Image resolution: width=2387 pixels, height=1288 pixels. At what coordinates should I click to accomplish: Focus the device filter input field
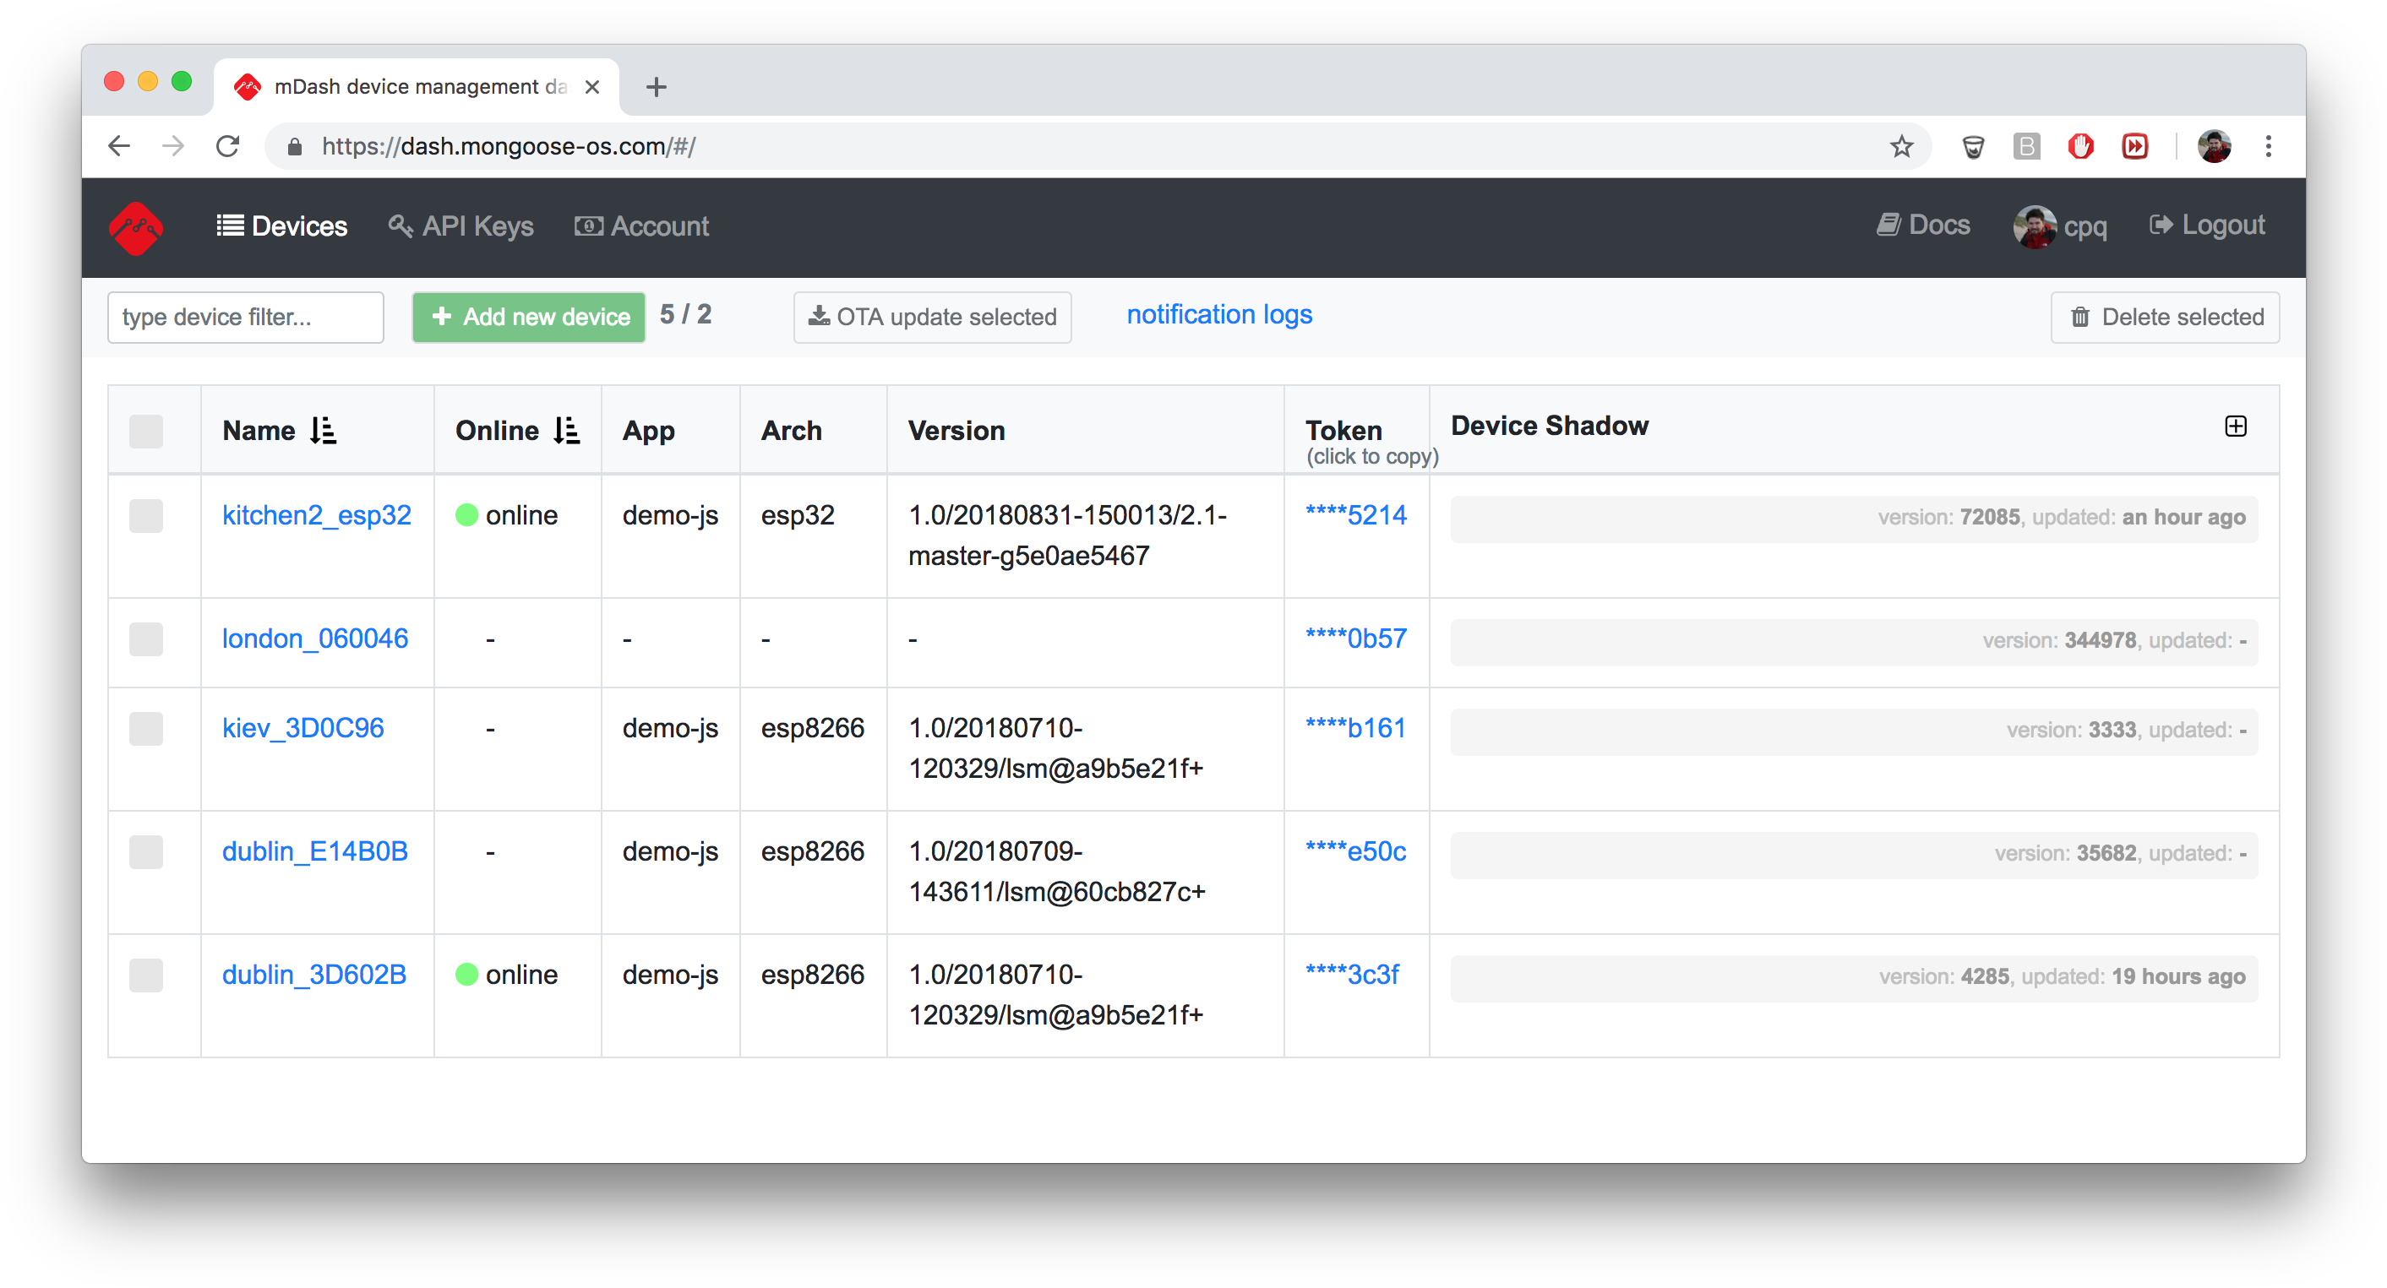(246, 318)
